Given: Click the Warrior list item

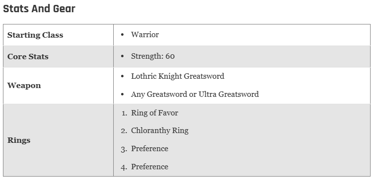Looking at the screenshot, I should [x=145, y=35].
